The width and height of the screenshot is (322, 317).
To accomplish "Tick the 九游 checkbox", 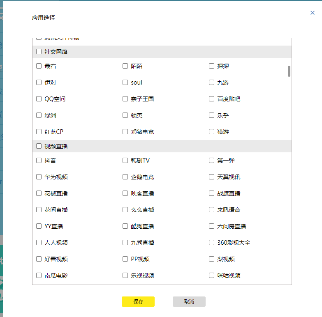I will pos(211,82).
